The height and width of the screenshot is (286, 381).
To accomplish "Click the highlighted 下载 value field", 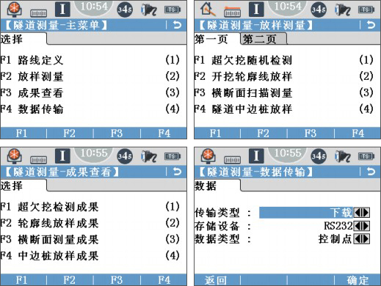I will pos(306,213).
